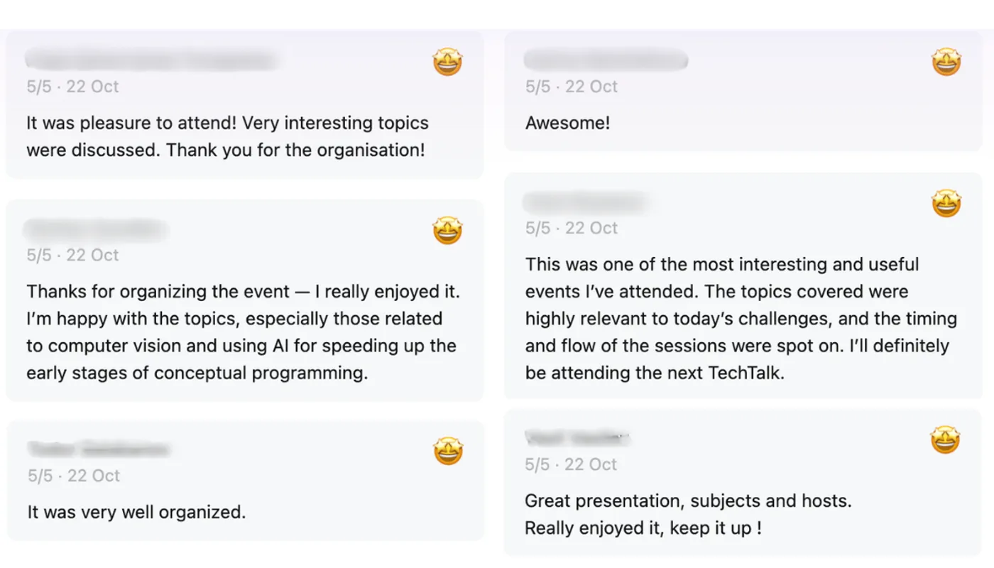Click '5/5 · 22 Oct' on the 'Awesome!' review

[x=572, y=87]
